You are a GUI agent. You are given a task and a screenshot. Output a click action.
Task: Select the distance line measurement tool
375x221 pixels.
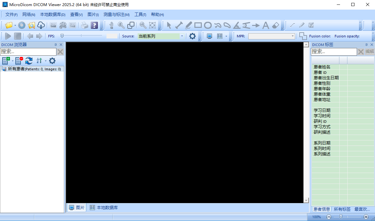pyautogui.click(x=179, y=25)
